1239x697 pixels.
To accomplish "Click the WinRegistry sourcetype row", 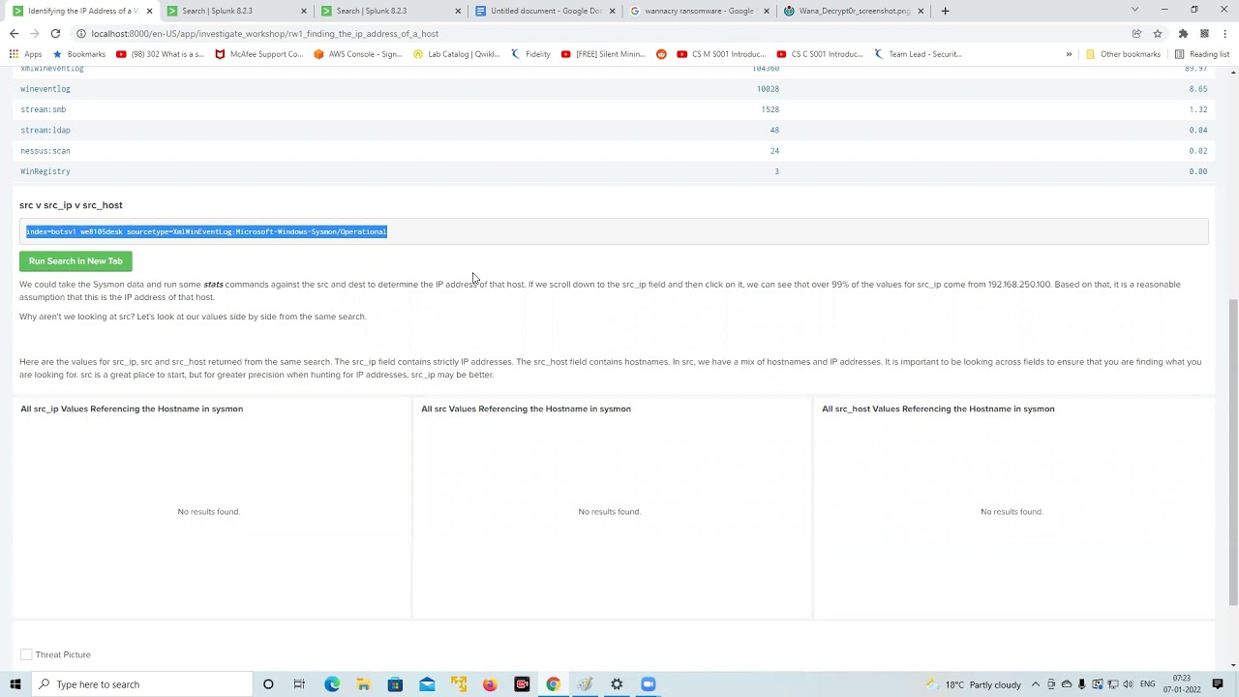I will [614, 171].
